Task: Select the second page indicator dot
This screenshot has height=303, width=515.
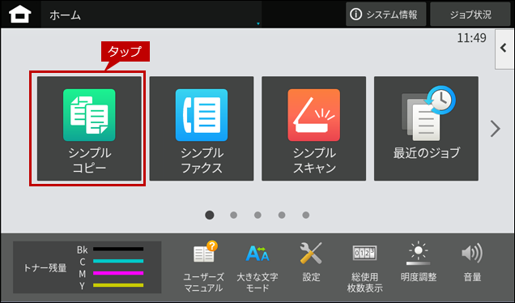Action: click(x=233, y=215)
